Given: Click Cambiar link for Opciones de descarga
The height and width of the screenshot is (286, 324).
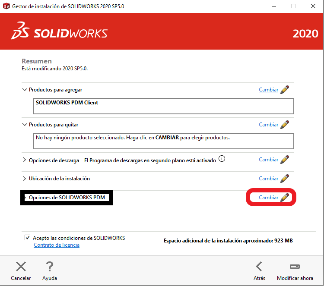Looking at the screenshot, I should tap(268, 160).
